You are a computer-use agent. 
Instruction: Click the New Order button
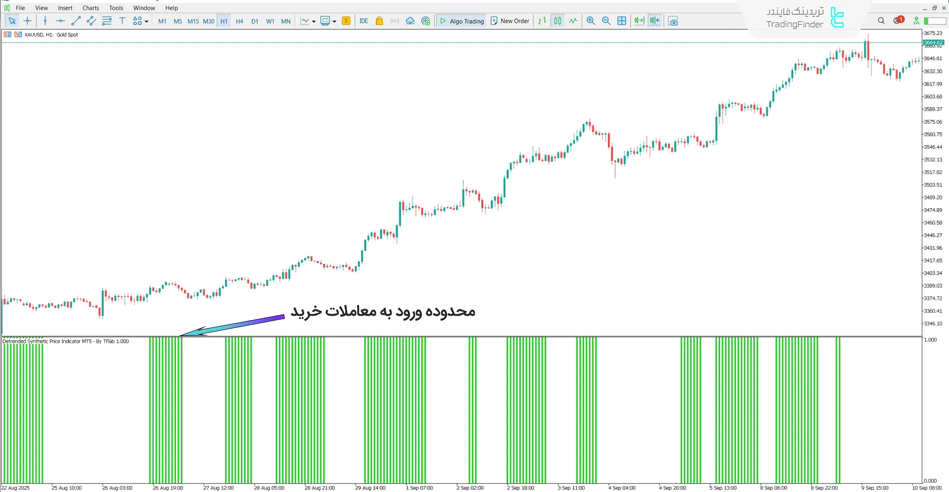point(510,21)
